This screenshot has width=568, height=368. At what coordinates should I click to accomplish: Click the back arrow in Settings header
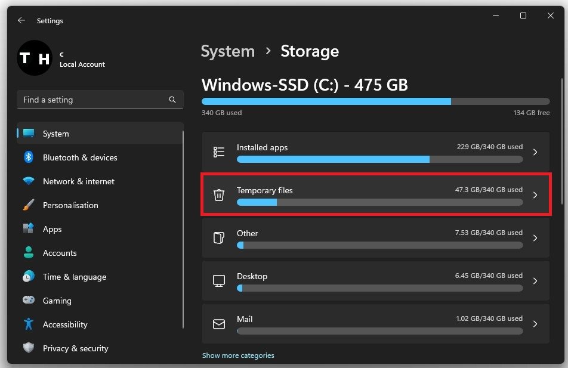[x=21, y=20]
